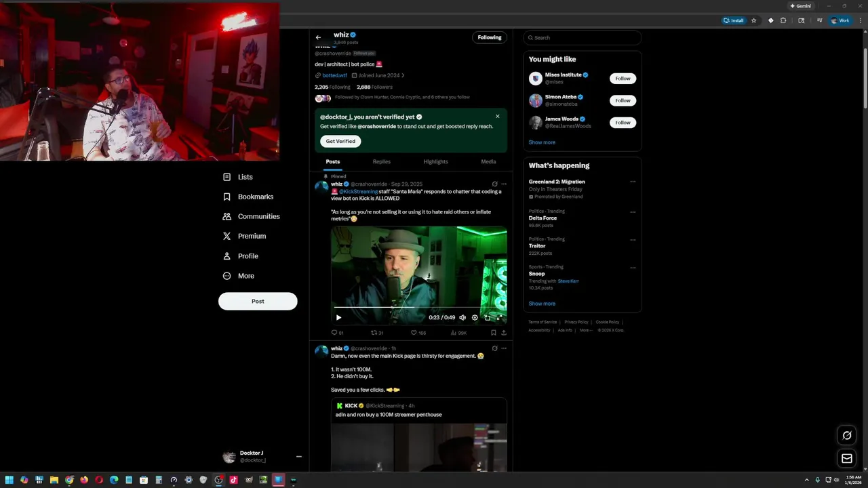Click the white Post button
Image resolution: width=868 pixels, height=488 pixels.
pos(258,302)
